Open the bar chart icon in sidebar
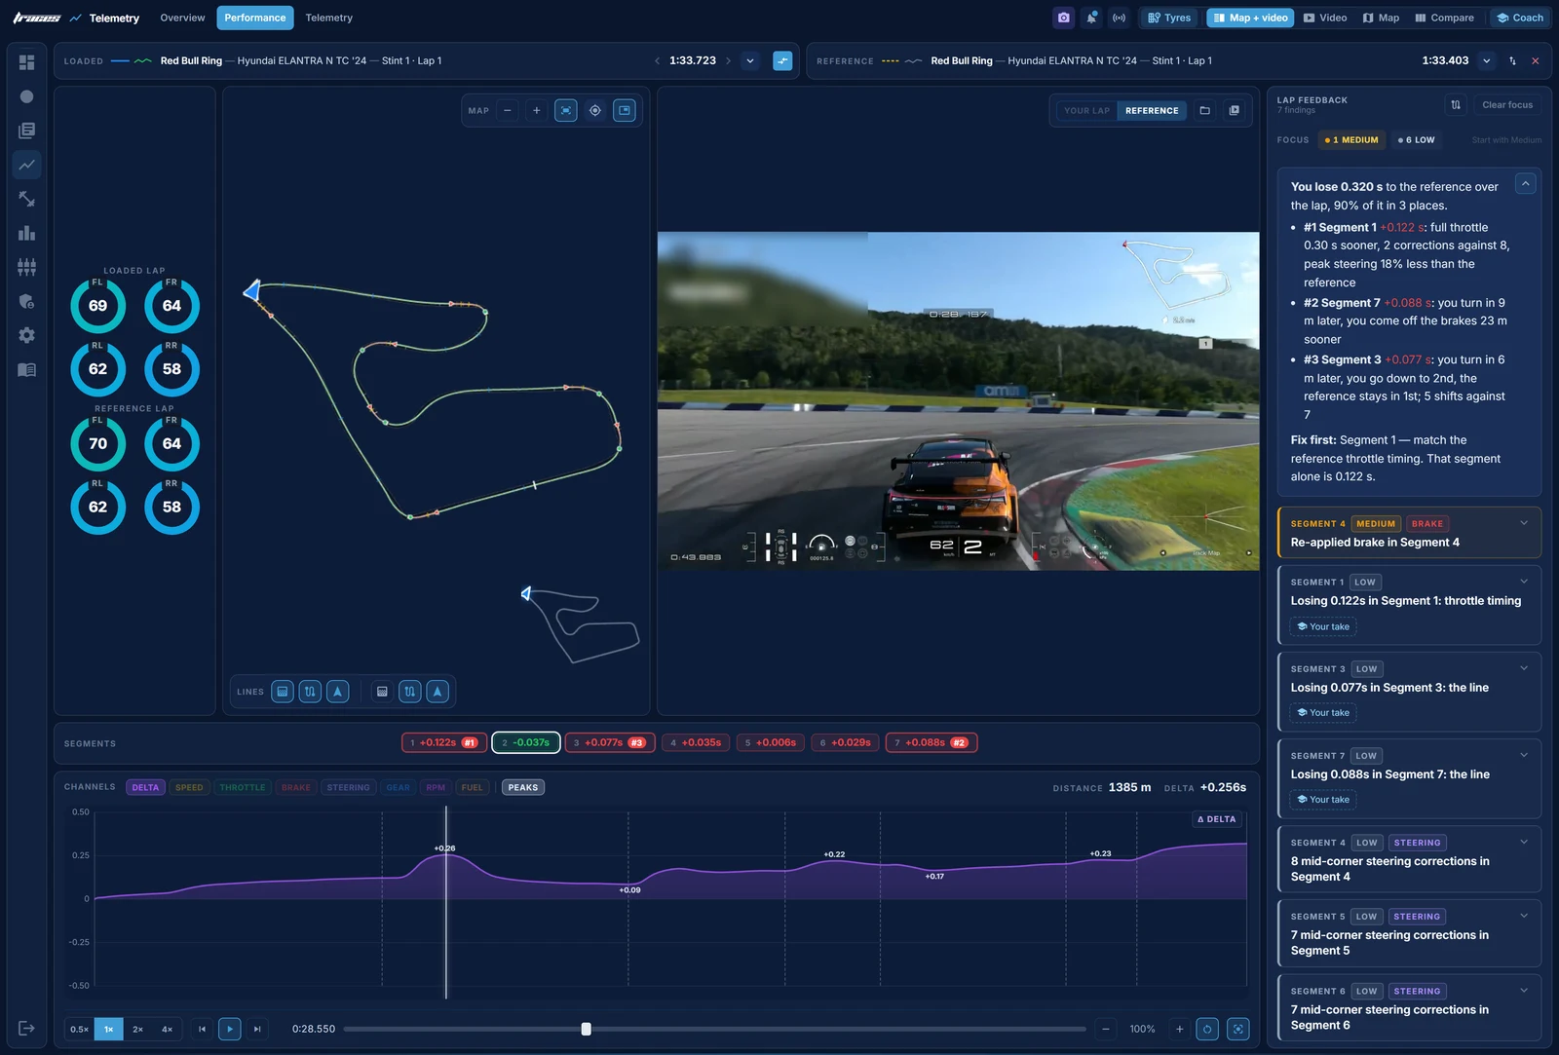This screenshot has width=1559, height=1055. point(26,233)
